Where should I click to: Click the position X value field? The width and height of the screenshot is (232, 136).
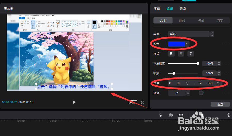(x=179, y=83)
